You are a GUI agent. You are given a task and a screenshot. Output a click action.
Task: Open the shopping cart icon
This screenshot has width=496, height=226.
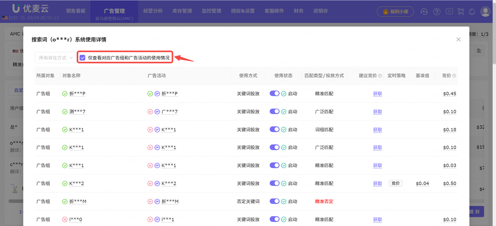(x=460, y=12)
